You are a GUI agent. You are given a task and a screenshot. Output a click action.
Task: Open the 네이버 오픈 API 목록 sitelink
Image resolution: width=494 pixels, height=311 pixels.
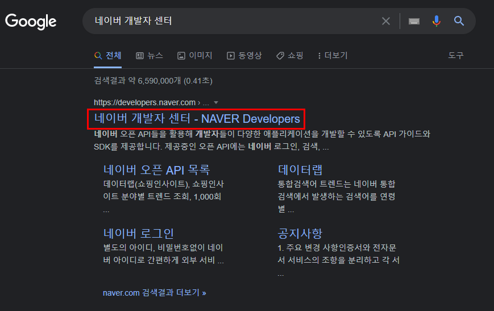[x=156, y=170]
